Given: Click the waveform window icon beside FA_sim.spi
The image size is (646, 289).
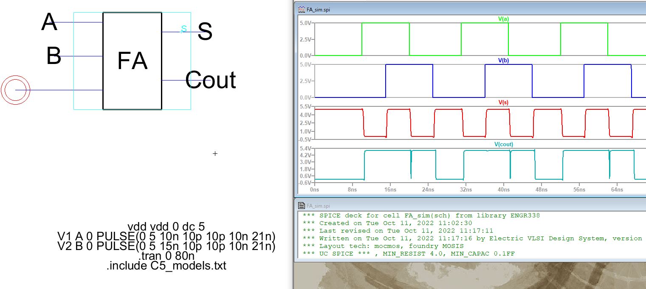Looking at the screenshot, I should tap(301, 9).
